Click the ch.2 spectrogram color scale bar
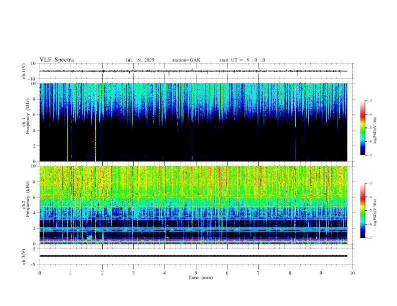This screenshot has width=397, height=306. coord(362,210)
